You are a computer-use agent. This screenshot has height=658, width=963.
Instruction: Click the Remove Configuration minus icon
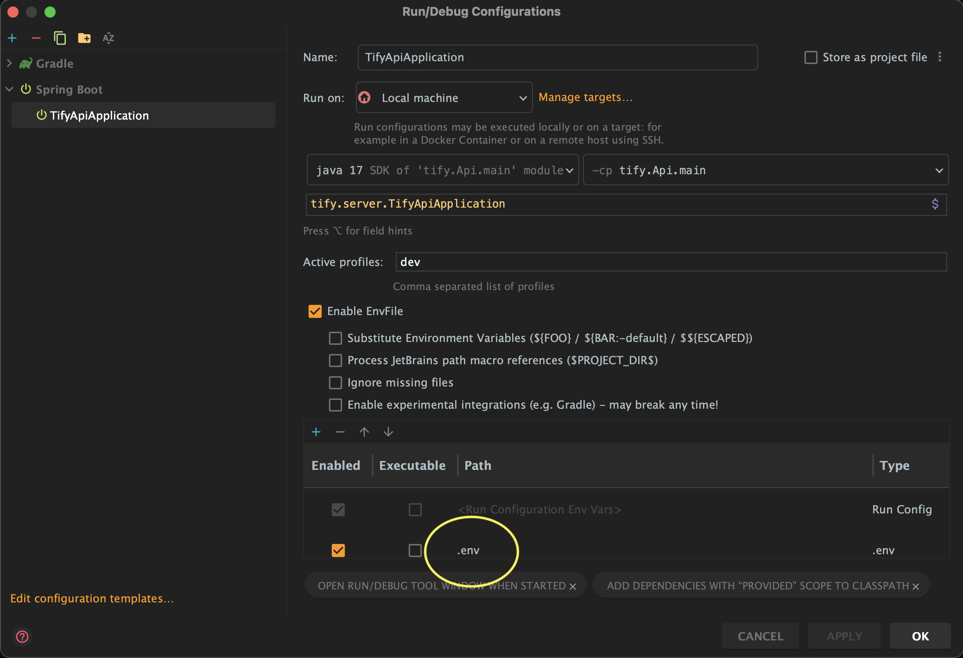point(36,38)
